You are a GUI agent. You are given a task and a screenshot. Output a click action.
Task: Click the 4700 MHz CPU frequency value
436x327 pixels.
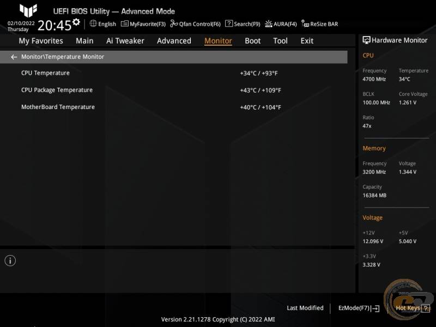374,79
